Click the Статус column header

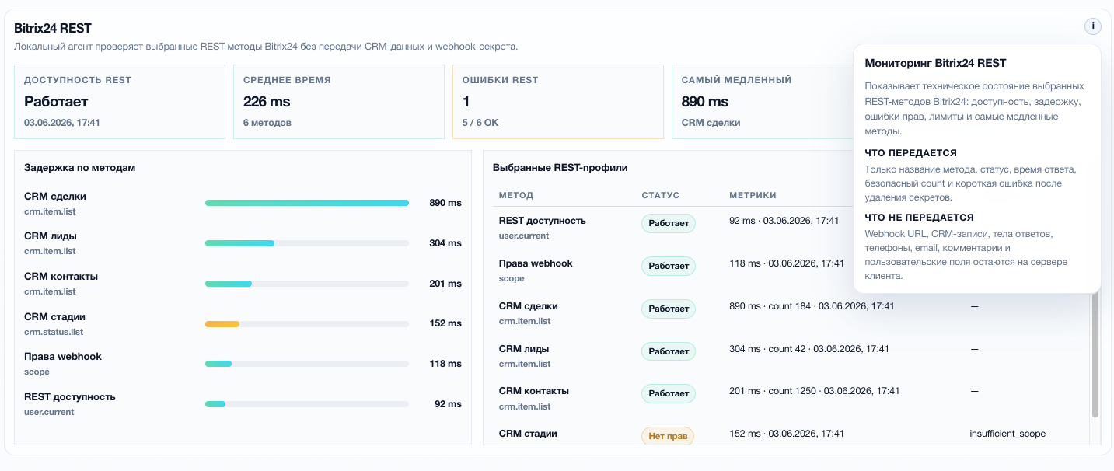pyautogui.click(x=661, y=195)
